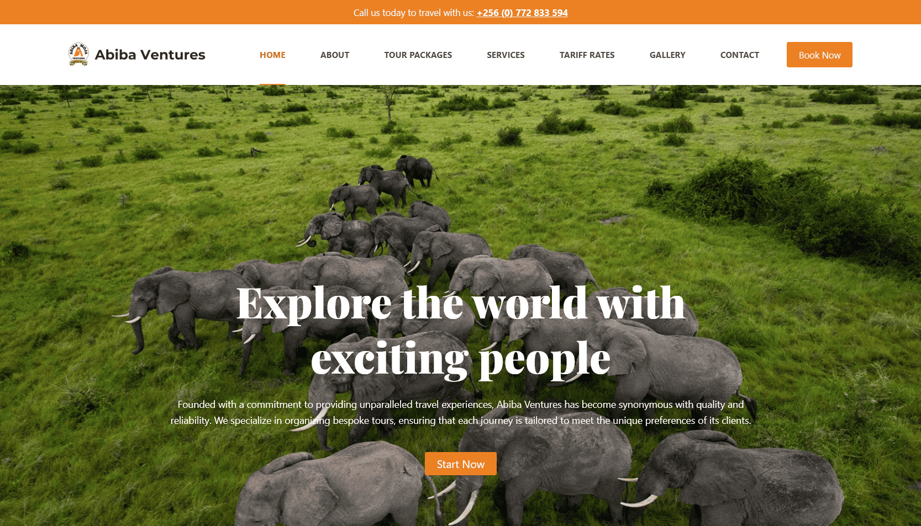Click the Book Now button

click(x=819, y=55)
